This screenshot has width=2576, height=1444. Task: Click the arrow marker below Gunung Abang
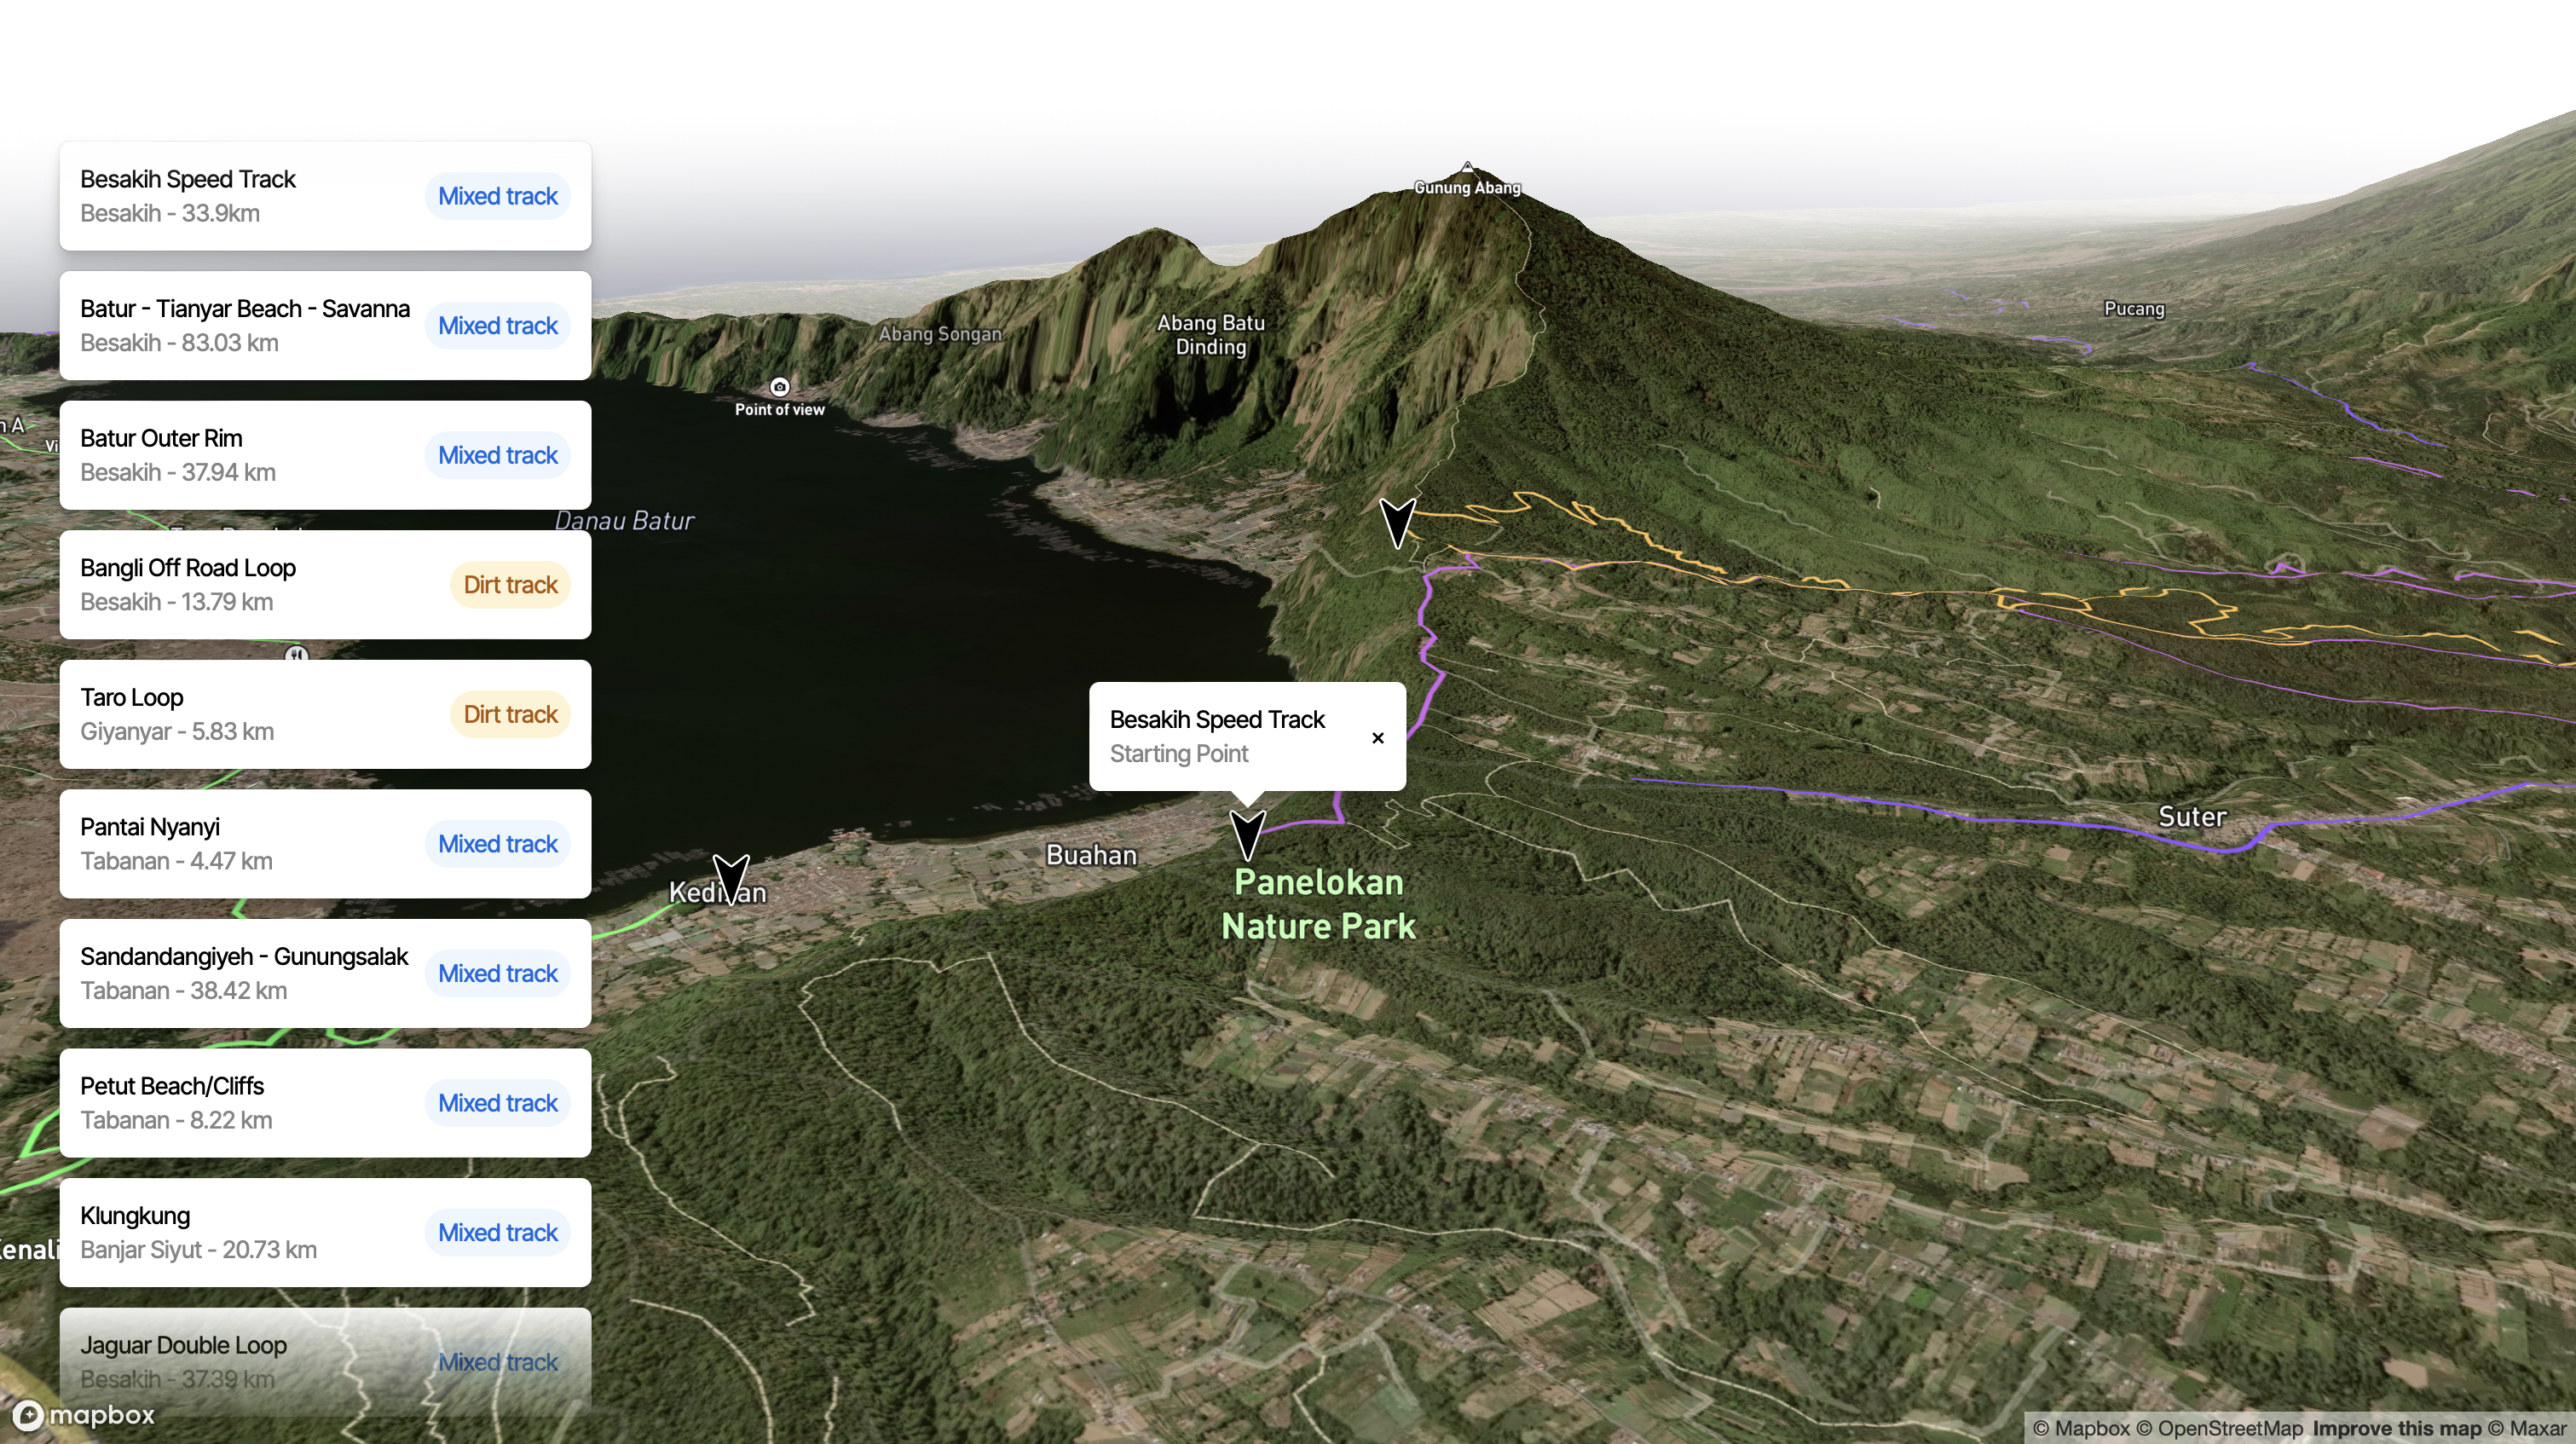[x=1397, y=522]
